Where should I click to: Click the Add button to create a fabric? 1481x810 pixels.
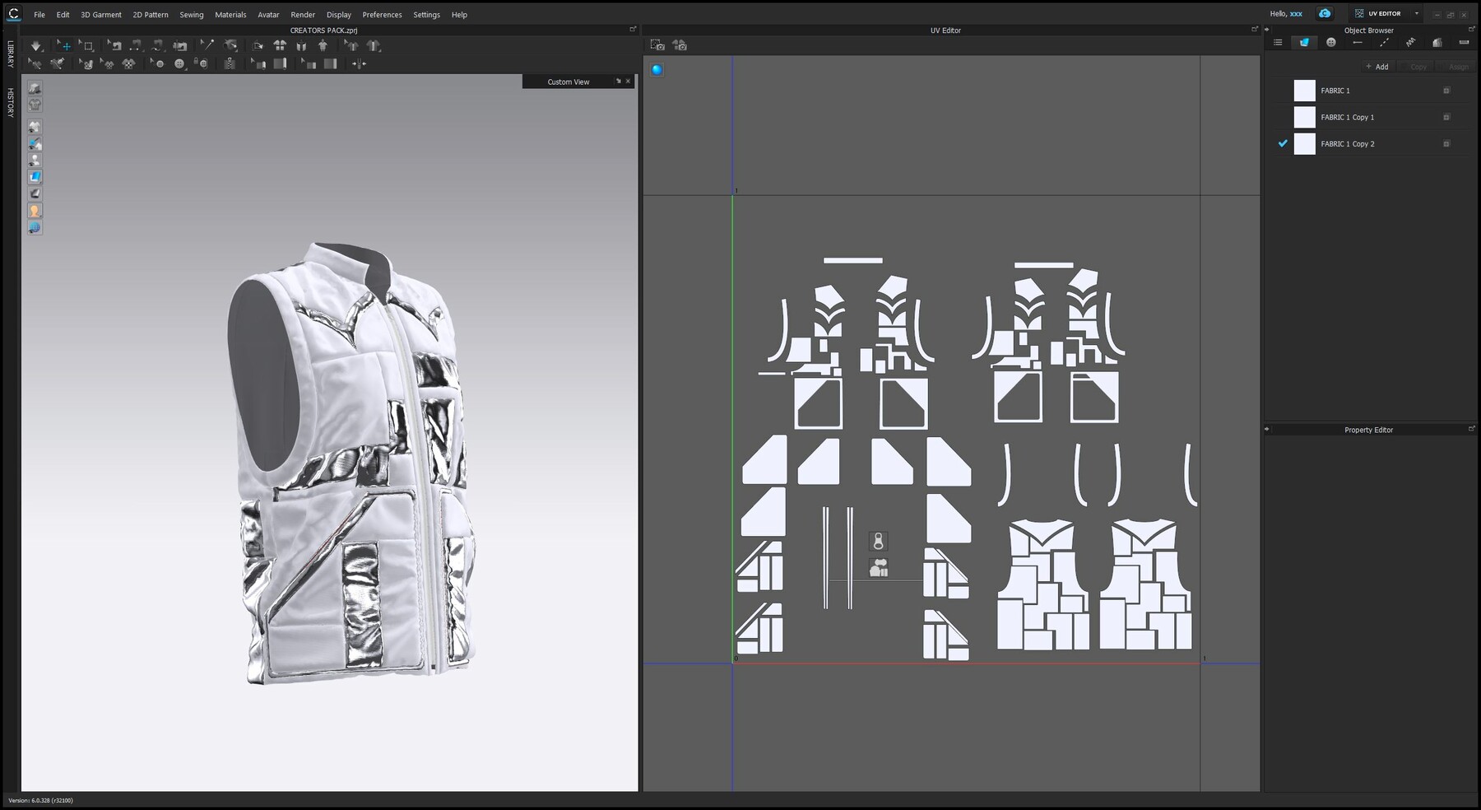[x=1377, y=67]
